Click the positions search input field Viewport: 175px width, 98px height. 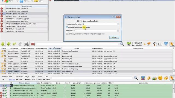(92, 78)
